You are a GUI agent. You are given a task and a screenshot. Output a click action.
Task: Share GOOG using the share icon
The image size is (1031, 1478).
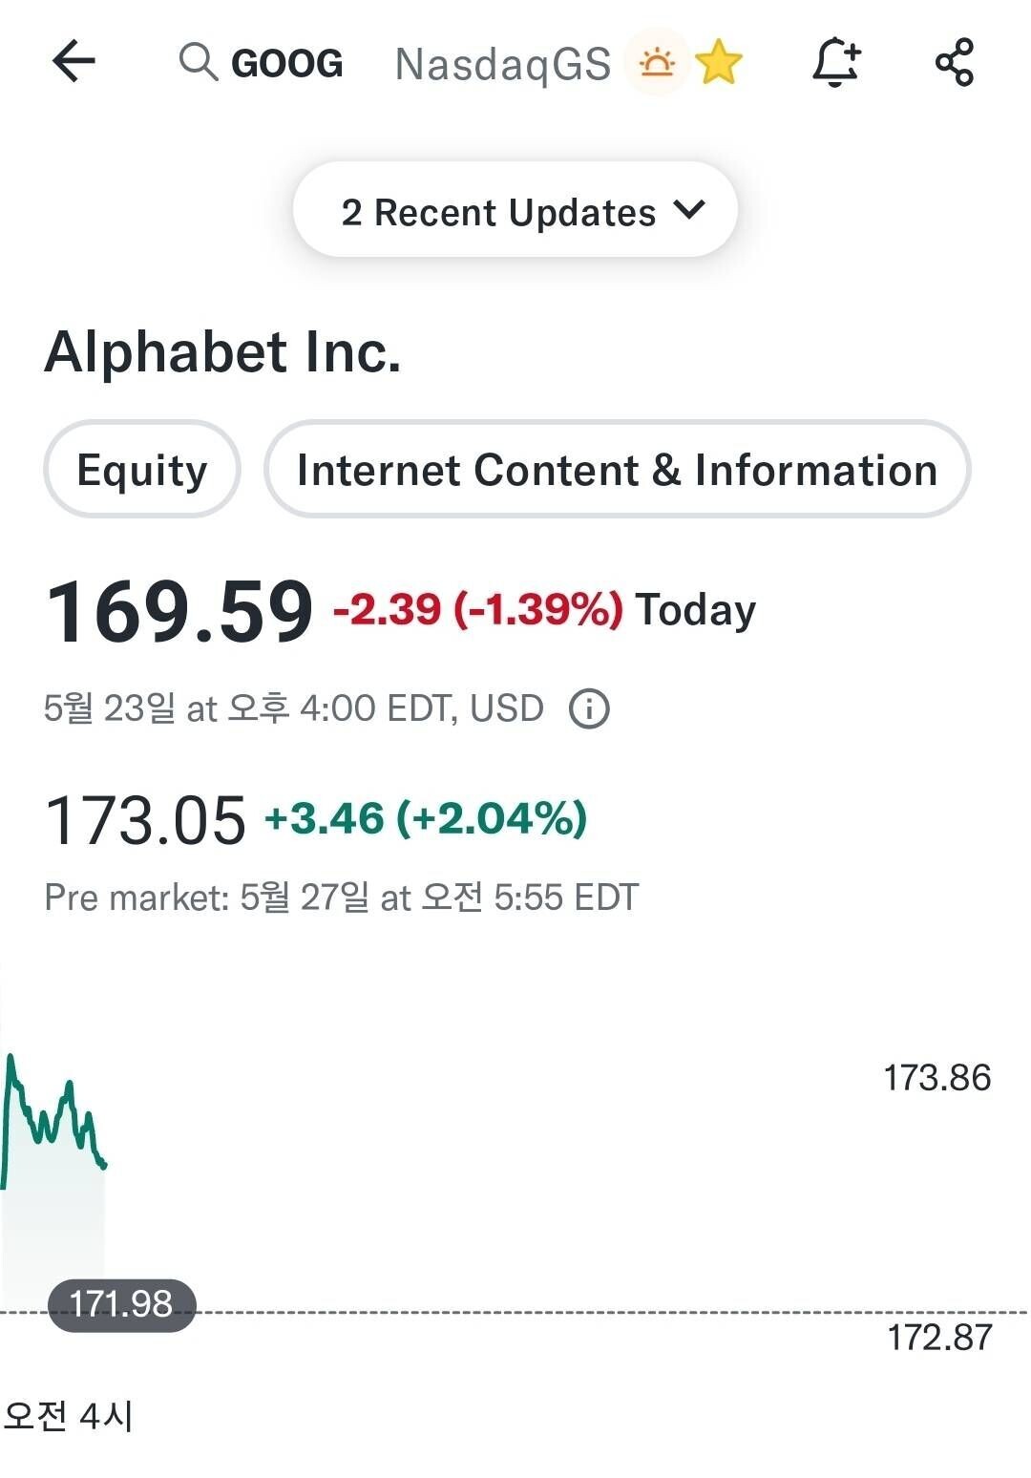[x=954, y=63]
